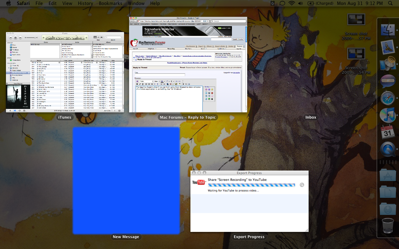Open Finder from the Dock

tap(388, 30)
